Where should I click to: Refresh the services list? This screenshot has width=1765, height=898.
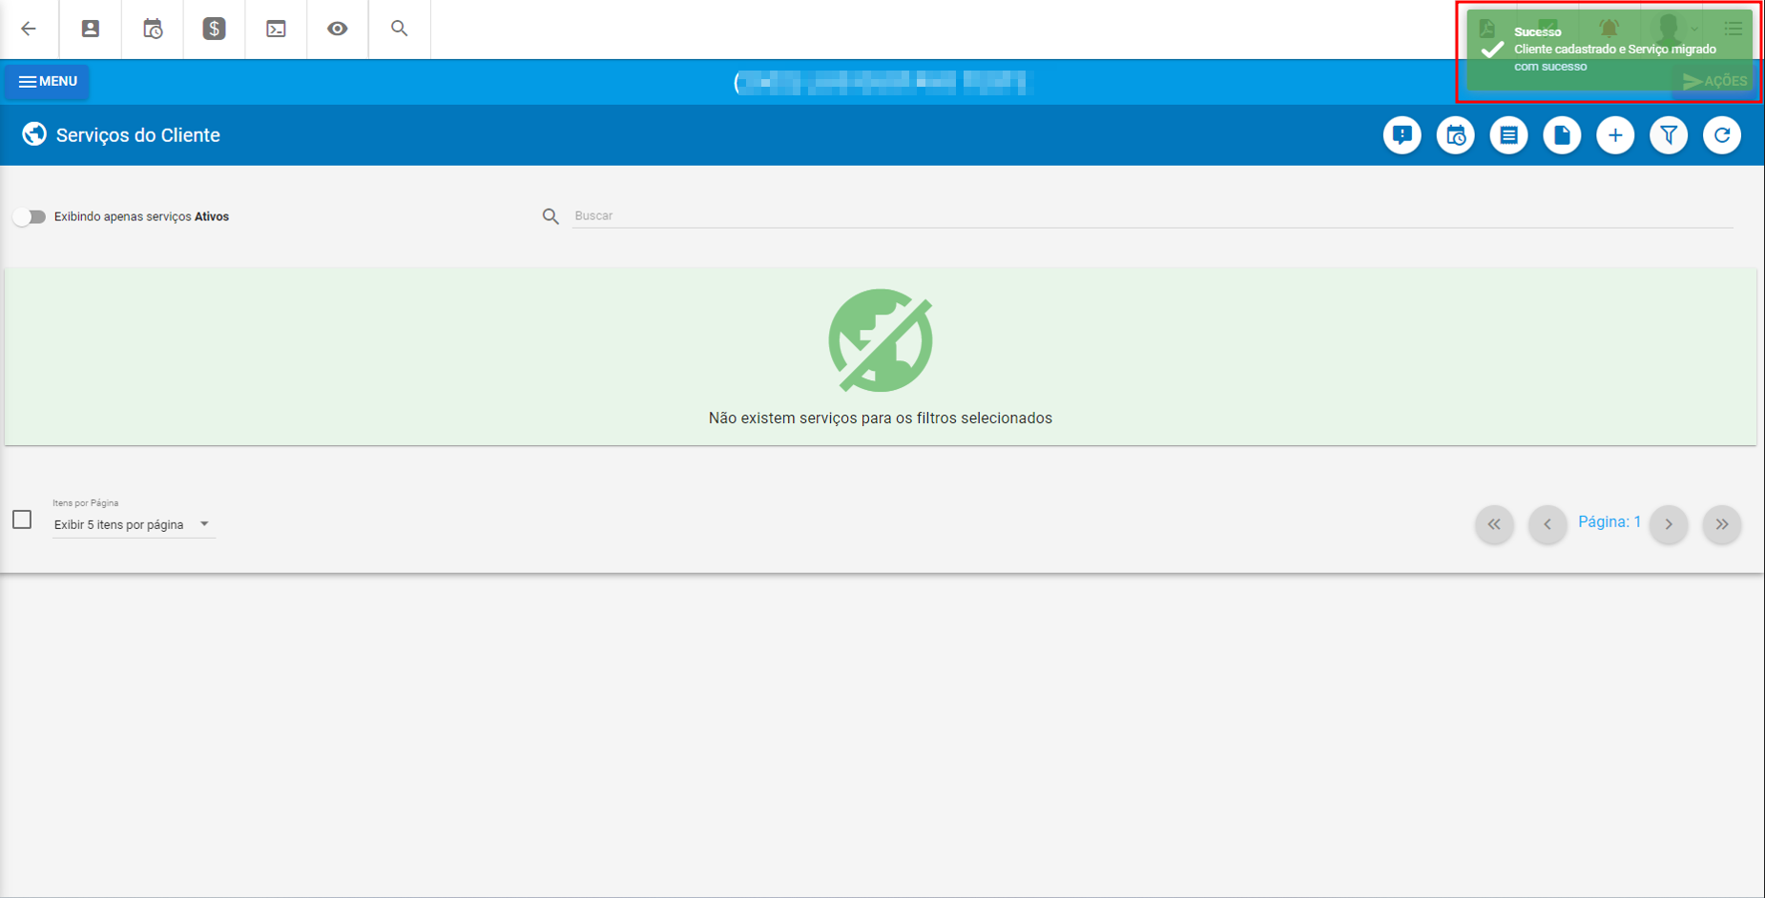1722,135
